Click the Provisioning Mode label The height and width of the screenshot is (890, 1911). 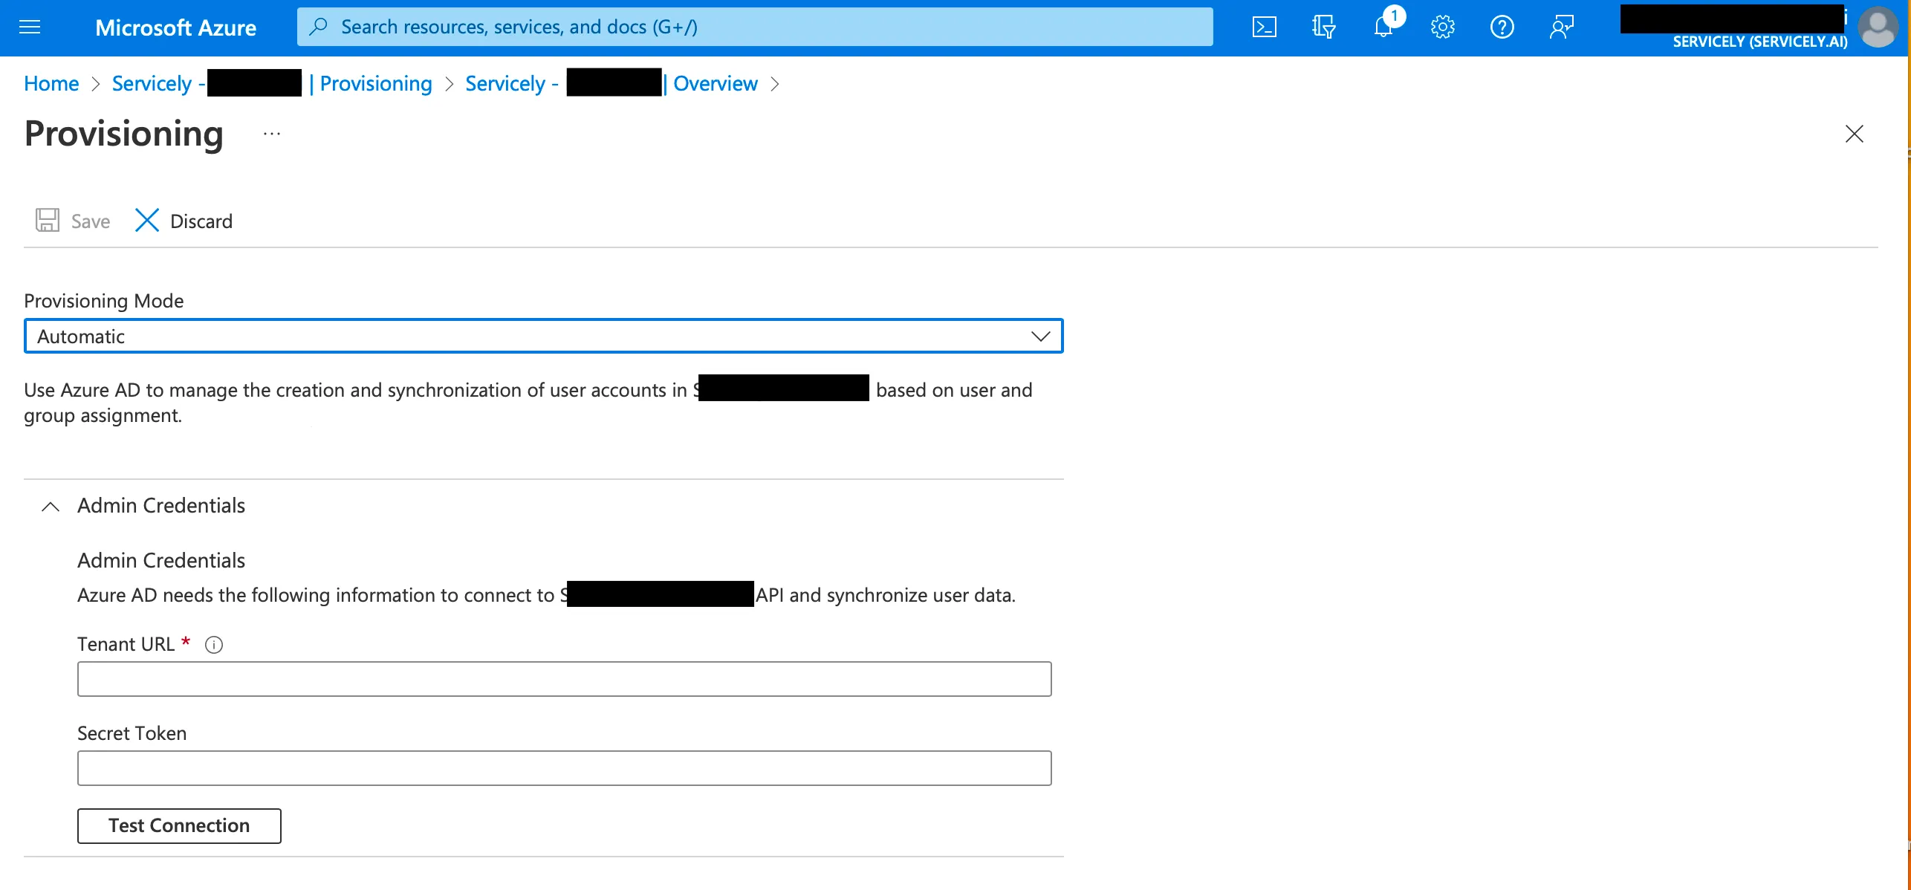(x=104, y=301)
